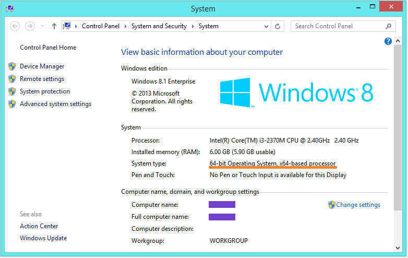This screenshot has height=258, width=408.
Task: Open the Advanced system settings link
Action: pos(55,104)
